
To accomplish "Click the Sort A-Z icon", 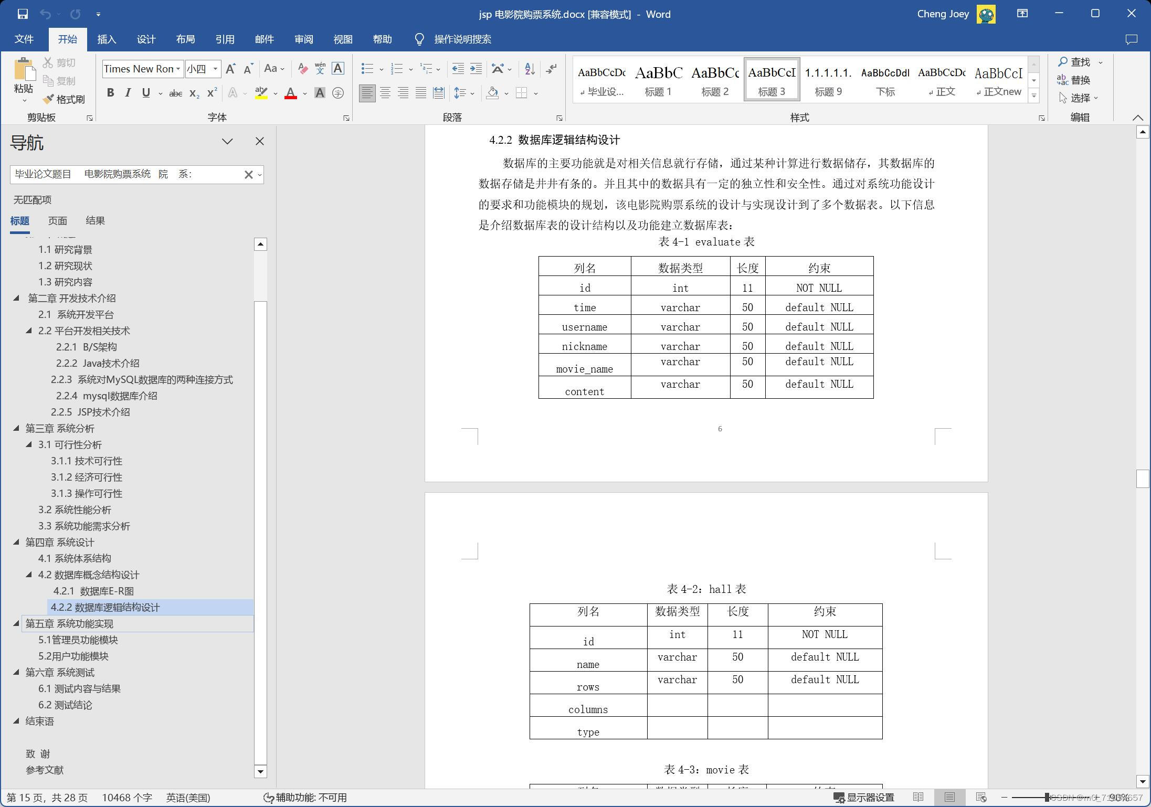I will (530, 69).
